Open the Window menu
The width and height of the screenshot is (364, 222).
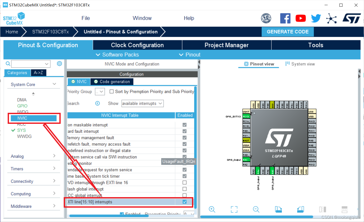click(142, 18)
